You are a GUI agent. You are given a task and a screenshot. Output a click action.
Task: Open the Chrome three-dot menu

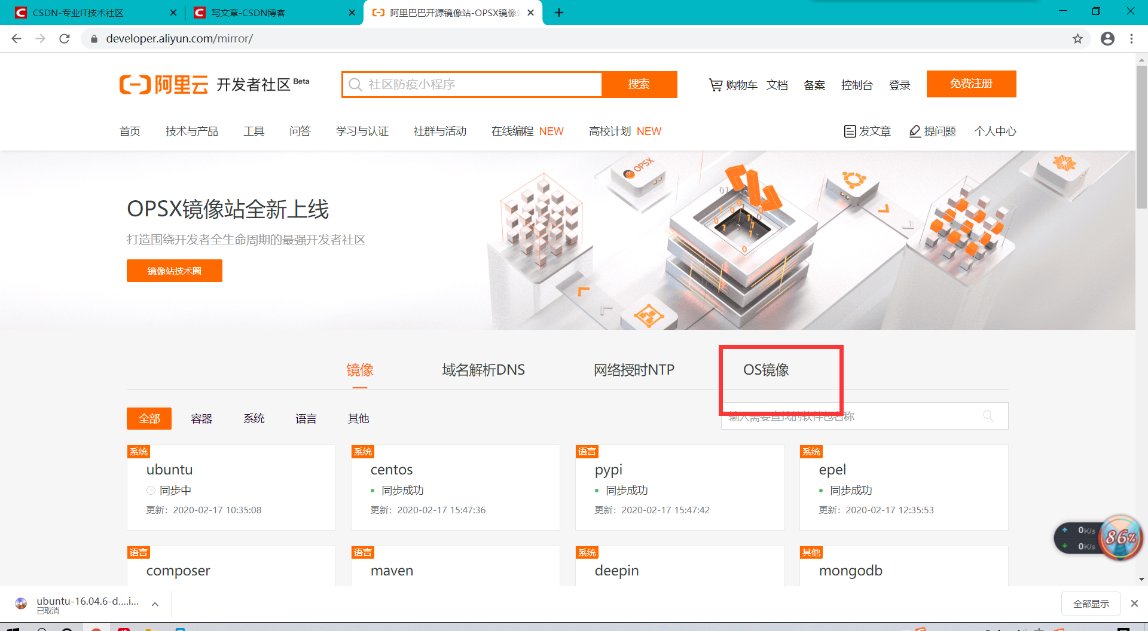pos(1131,38)
